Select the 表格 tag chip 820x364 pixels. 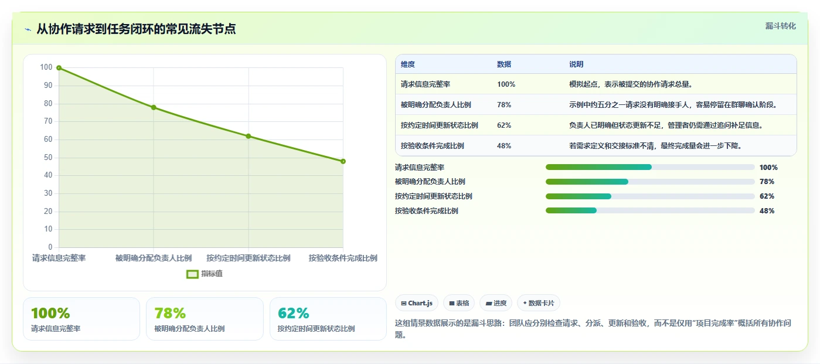click(459, 303)
